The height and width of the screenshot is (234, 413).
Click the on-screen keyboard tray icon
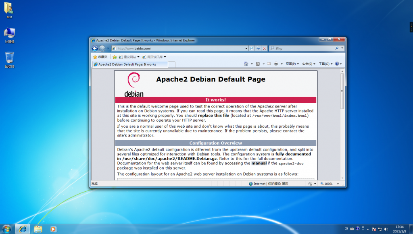tap(352, 229)
